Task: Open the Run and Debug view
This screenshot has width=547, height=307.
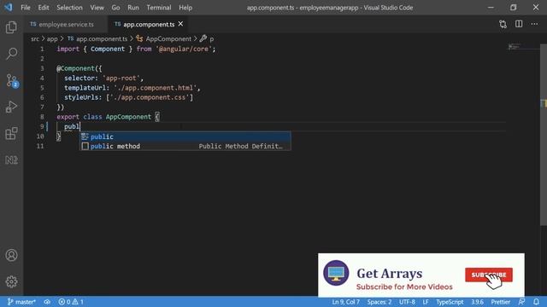Action: [x=11, y=107]
